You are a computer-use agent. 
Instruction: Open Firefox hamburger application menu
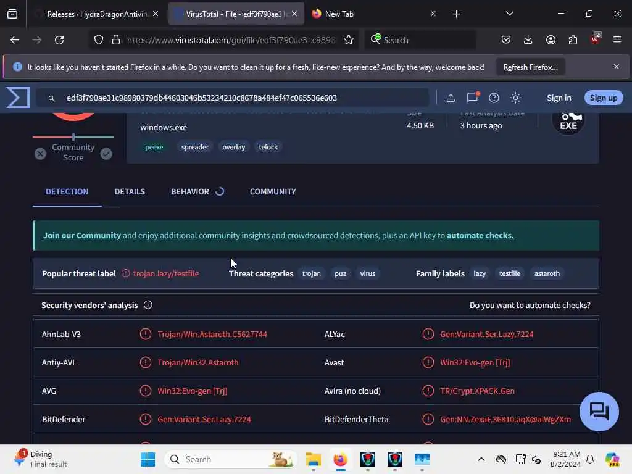(617, 40)
